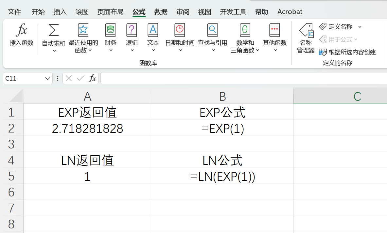
Task: Click the formula bar confirm checkmark
Action: tap(80, 78)
